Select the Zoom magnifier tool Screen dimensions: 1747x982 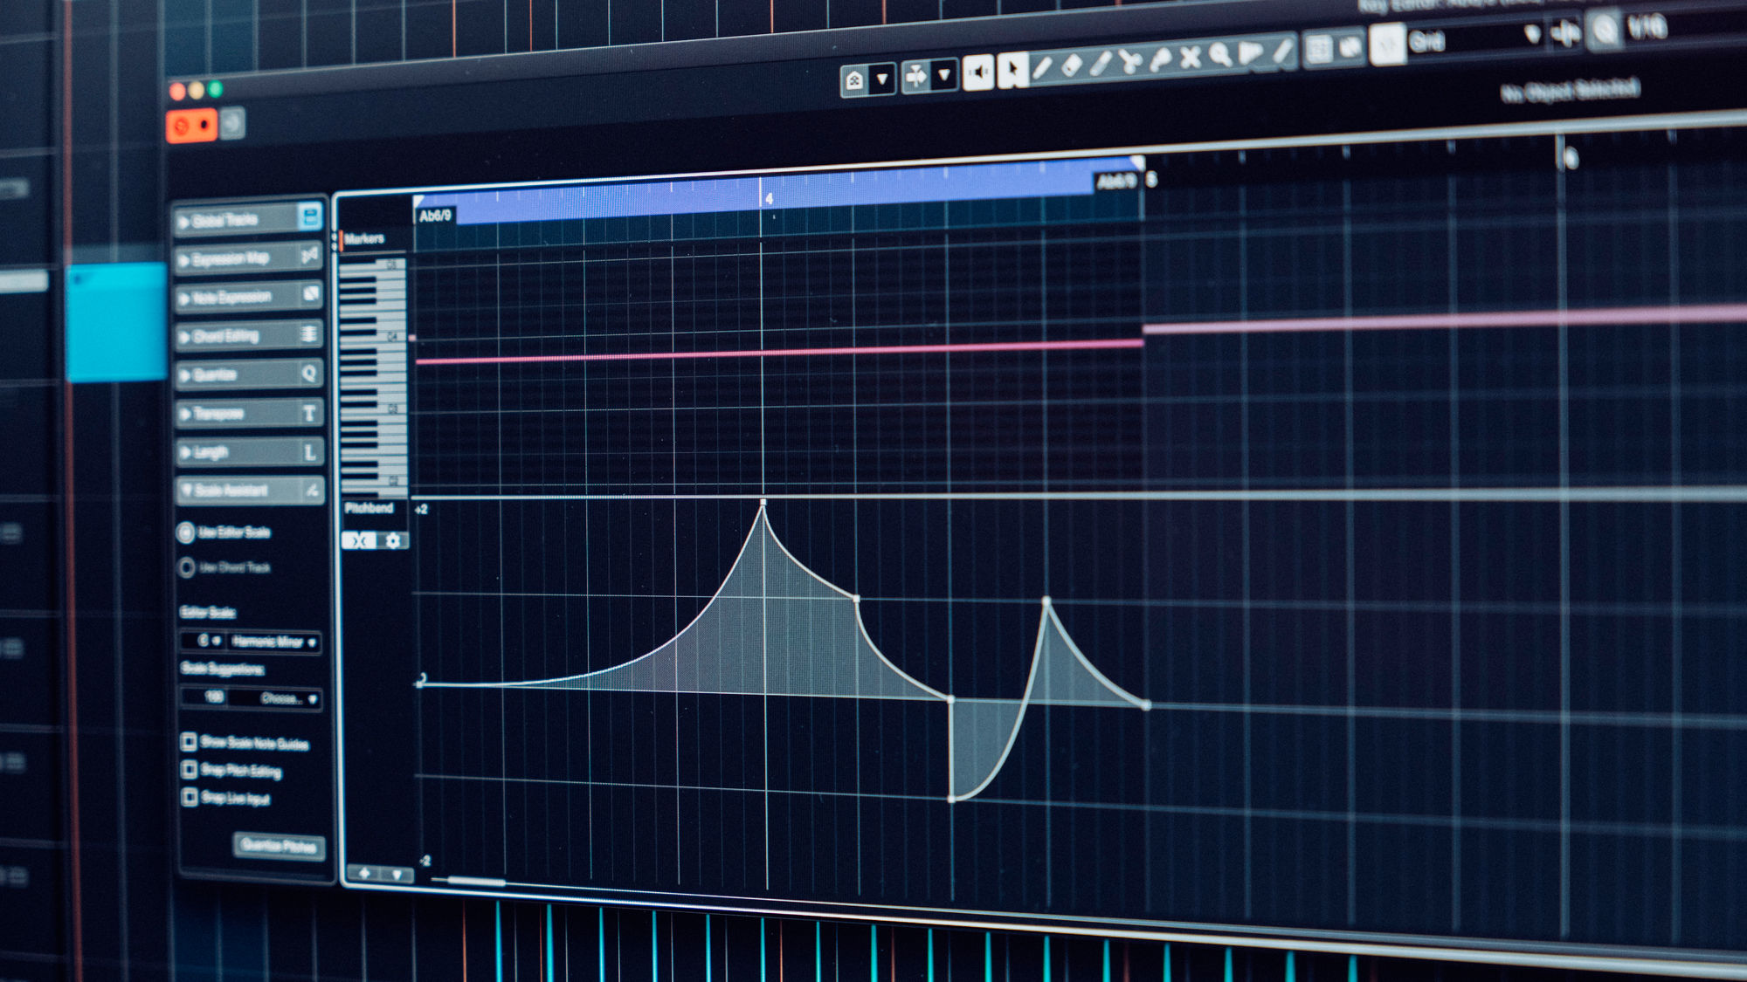(x=1219, y=56)
